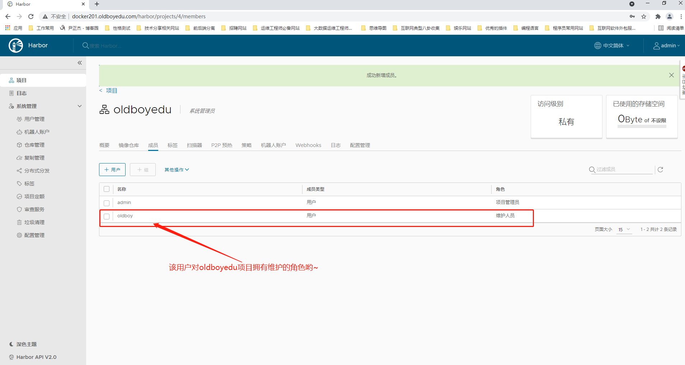Open the page size dropdown
This screenshot has height=365, width=685.
[624, 229]
